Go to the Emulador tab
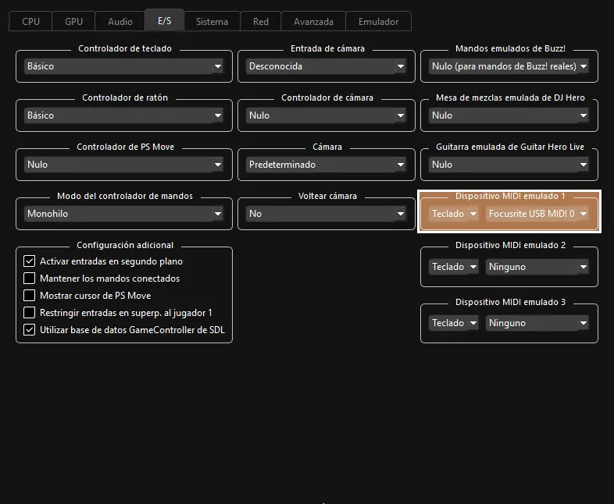 pyautogui.click(x=378, y=22)
